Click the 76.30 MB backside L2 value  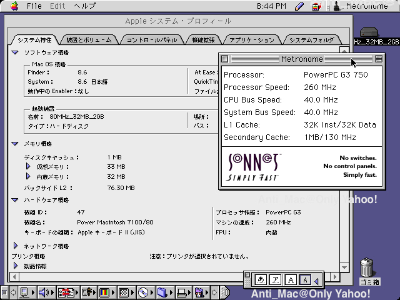click(121, 187)
